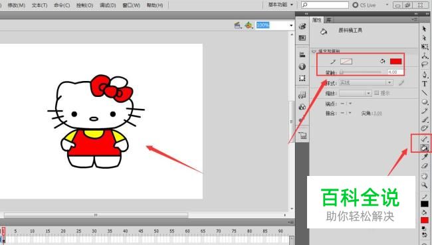This screenshot has height=245, width=432.
Task: Open the Color panel palette icon
Action: (x=302, y=26)
